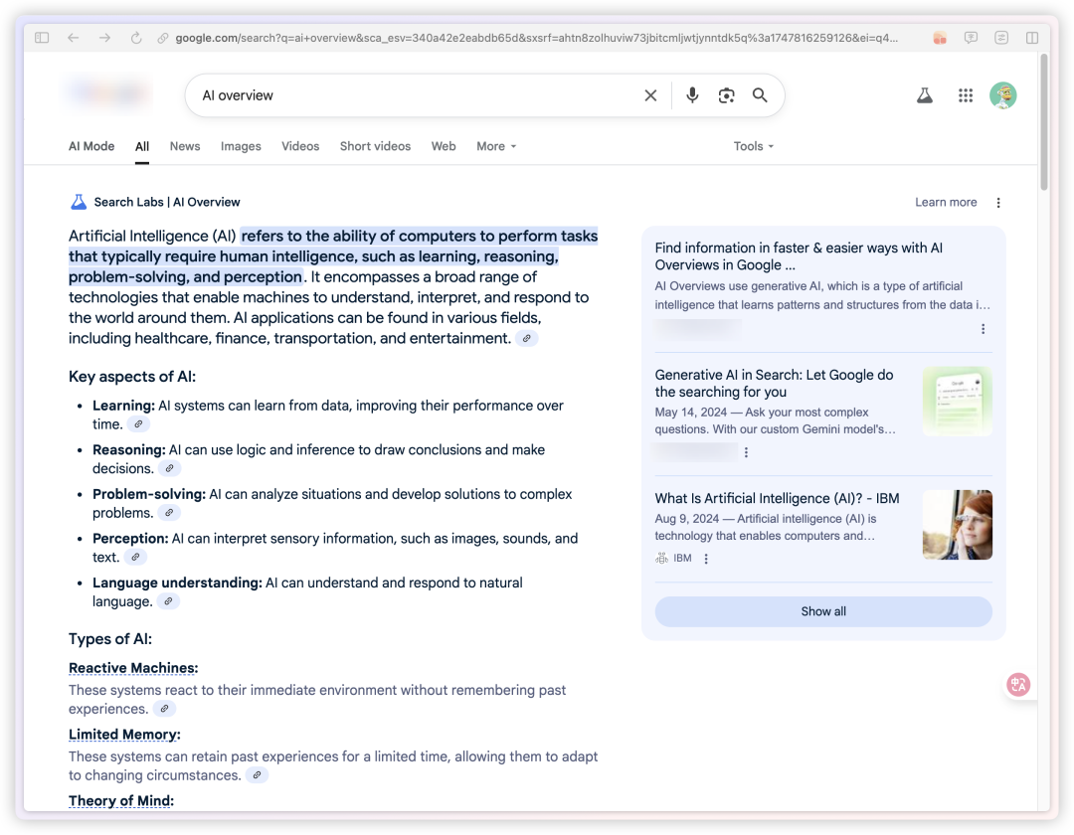Start a voice search with the microphone icon
Viewport: 1074px width, 835px height.
(691, 94)
